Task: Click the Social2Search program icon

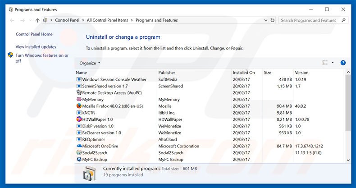Action: [79, 152]
